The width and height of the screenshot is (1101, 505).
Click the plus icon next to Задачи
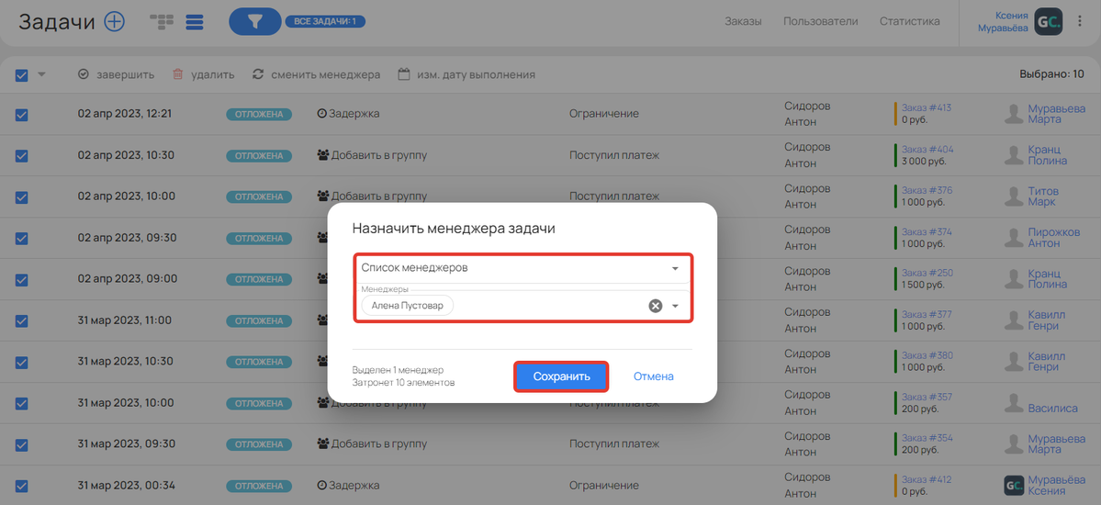pos(115,22)
